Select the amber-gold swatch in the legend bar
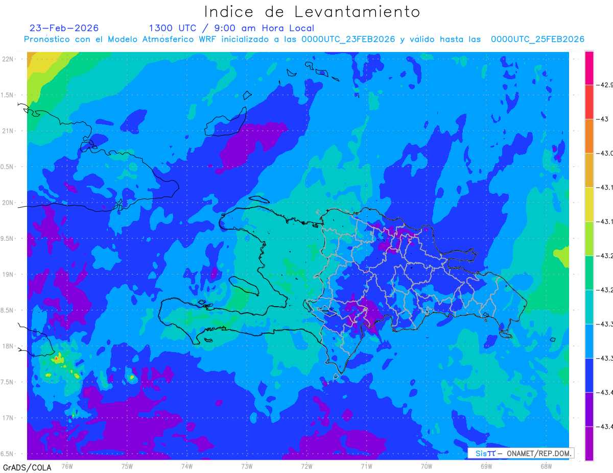 point(589,170)
